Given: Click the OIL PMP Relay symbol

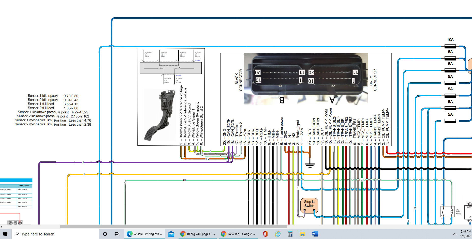Looking at the screenshot, I should coord(447,211).
